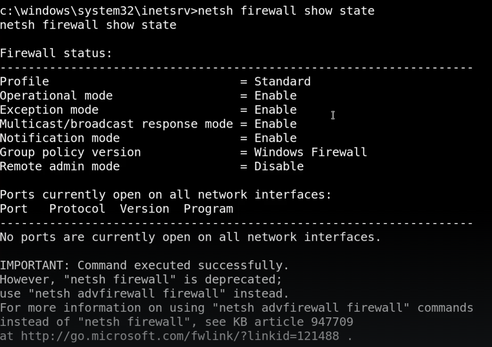Click the "Version" column header
The width and height of the screenshot is (492, 347).
point(144,209)
